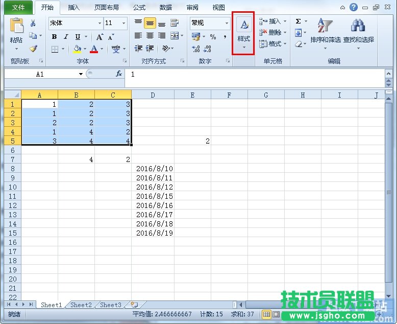
Task: Click the insert function fx icon
Action: (x=118, y=74)
